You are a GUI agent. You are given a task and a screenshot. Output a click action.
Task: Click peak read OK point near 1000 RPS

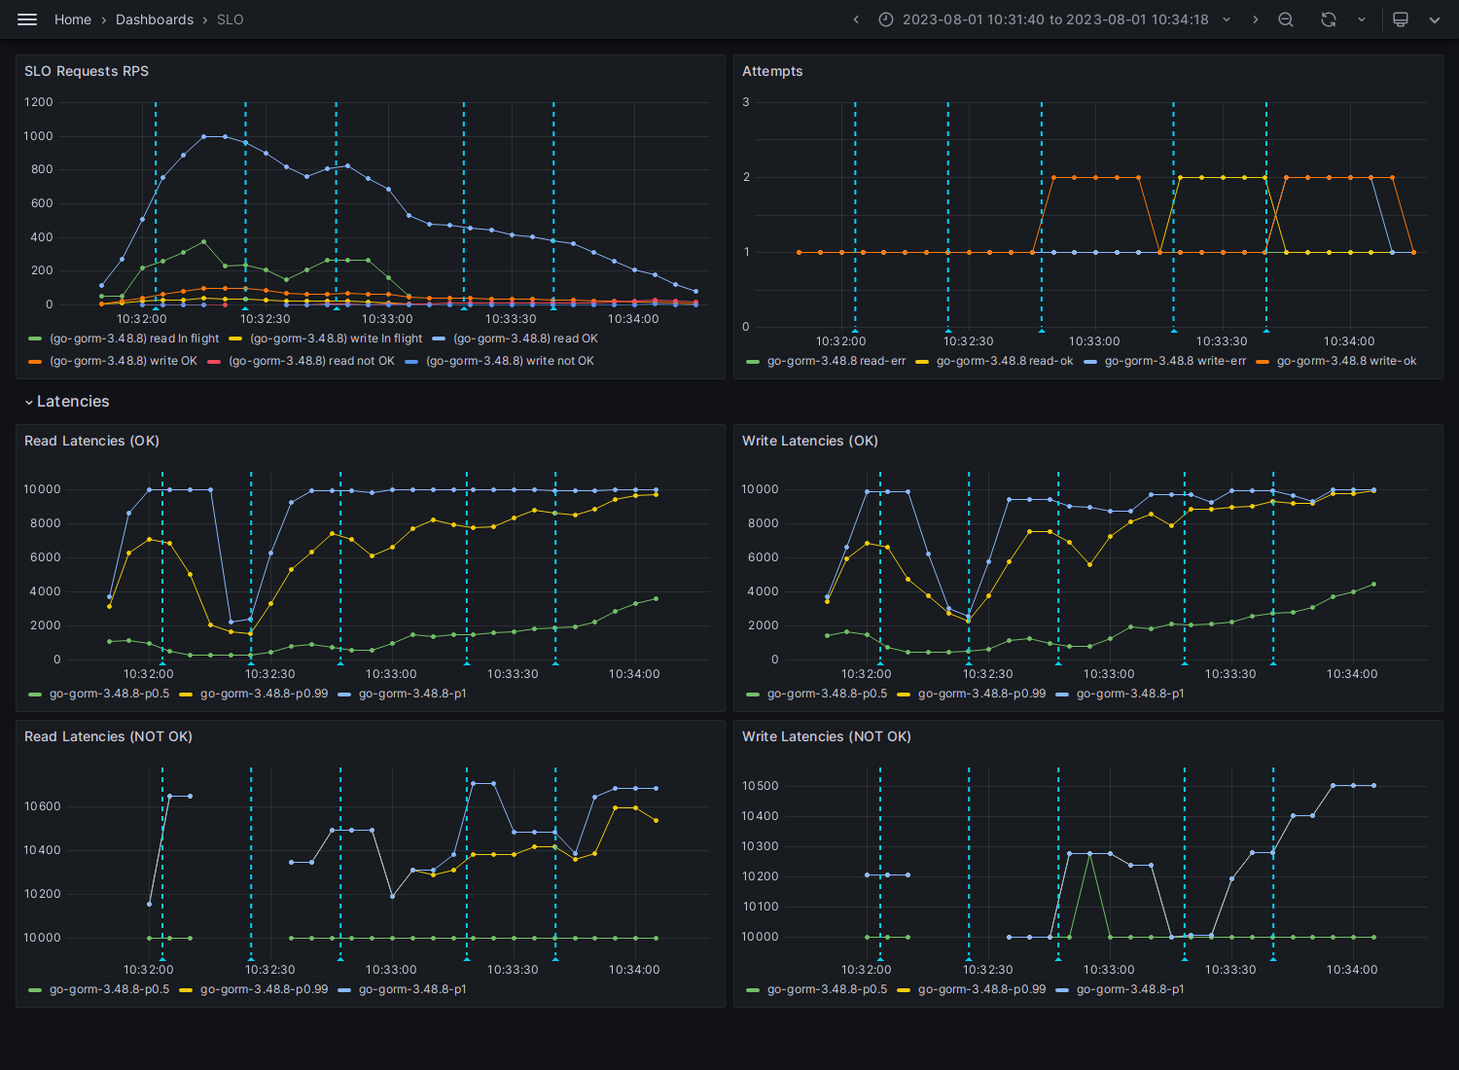pyautogui.click(x=204, y=136)
